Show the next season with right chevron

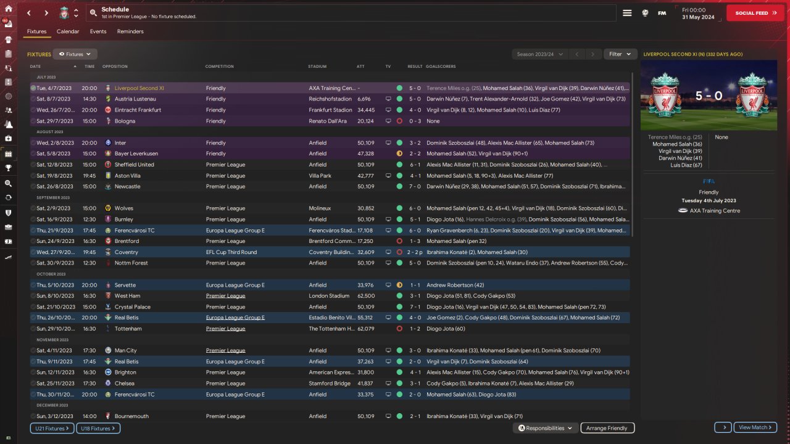coord(593,54)
